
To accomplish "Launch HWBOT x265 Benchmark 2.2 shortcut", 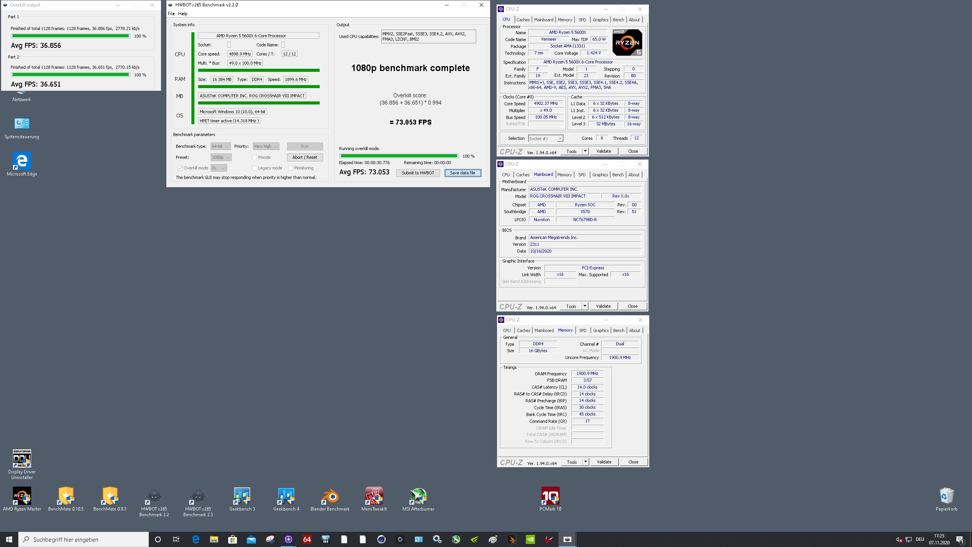I will tap(154, 501).
